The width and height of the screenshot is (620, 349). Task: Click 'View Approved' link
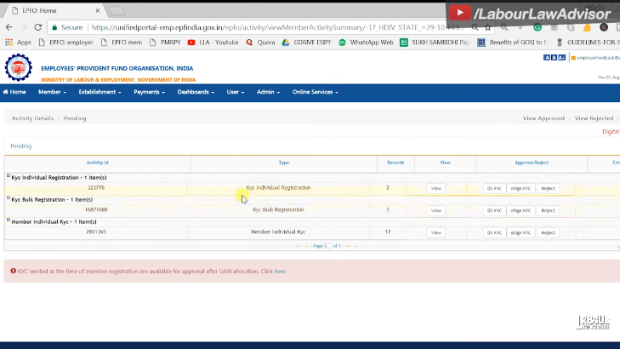click(x=543, y=118)
